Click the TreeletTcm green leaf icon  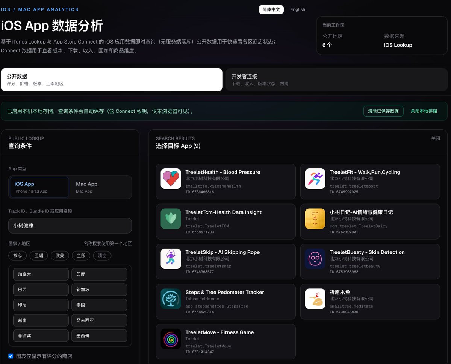tap(171, 219)
